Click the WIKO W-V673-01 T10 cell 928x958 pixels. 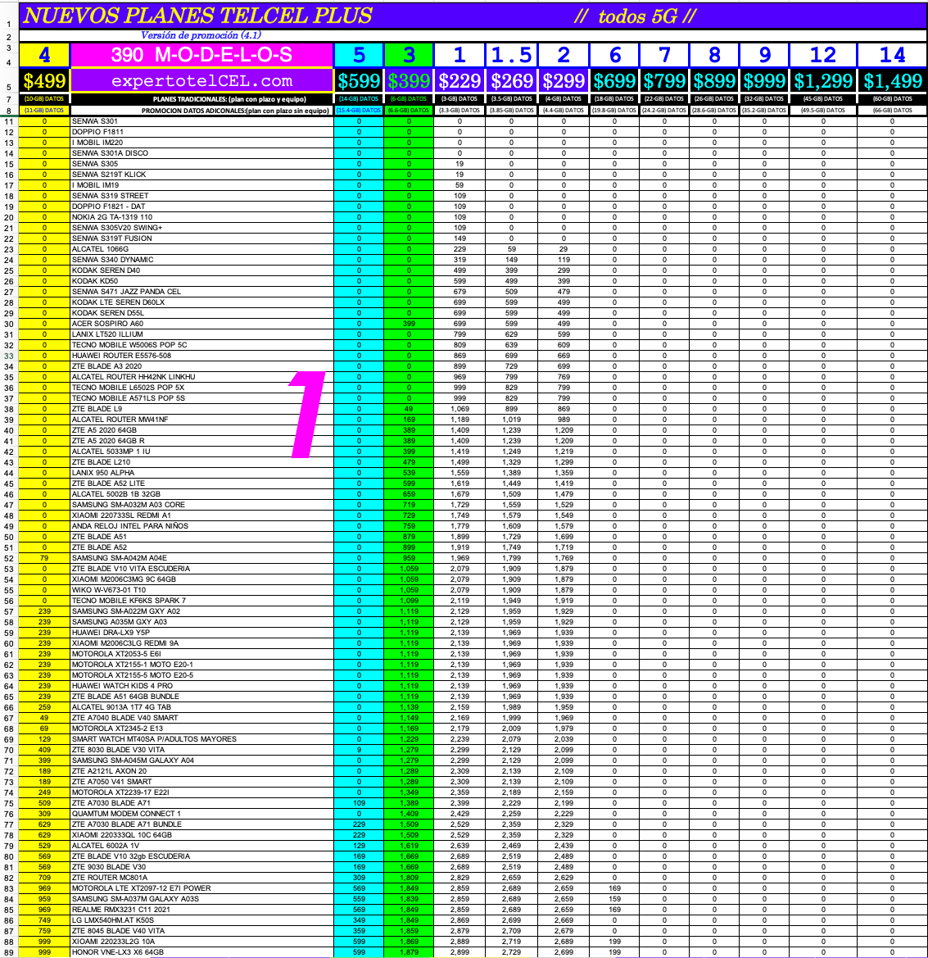point(201,590)
